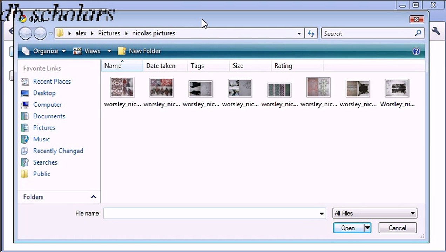Select the second worsley_nic image thumbnail
Viewport: 446px width, 252px height.
pos(162,87)
